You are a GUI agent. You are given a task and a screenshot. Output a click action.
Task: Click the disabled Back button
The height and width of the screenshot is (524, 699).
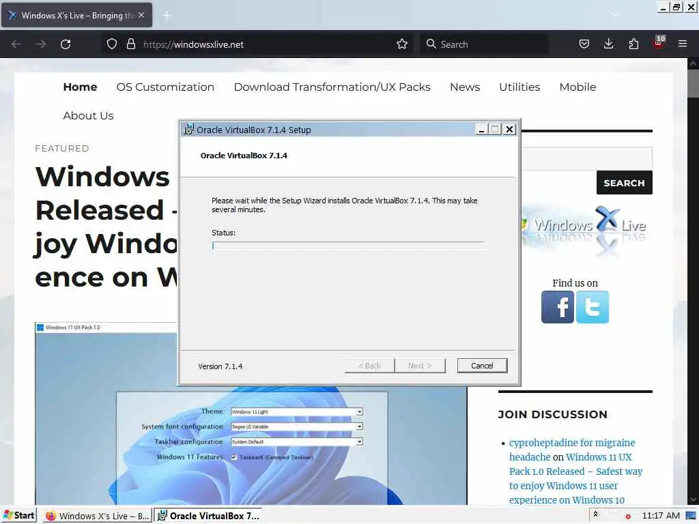pos(369,366)
